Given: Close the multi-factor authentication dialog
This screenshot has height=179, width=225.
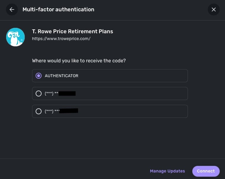Looking at the screenshot, I should click(x=214, y=9).
